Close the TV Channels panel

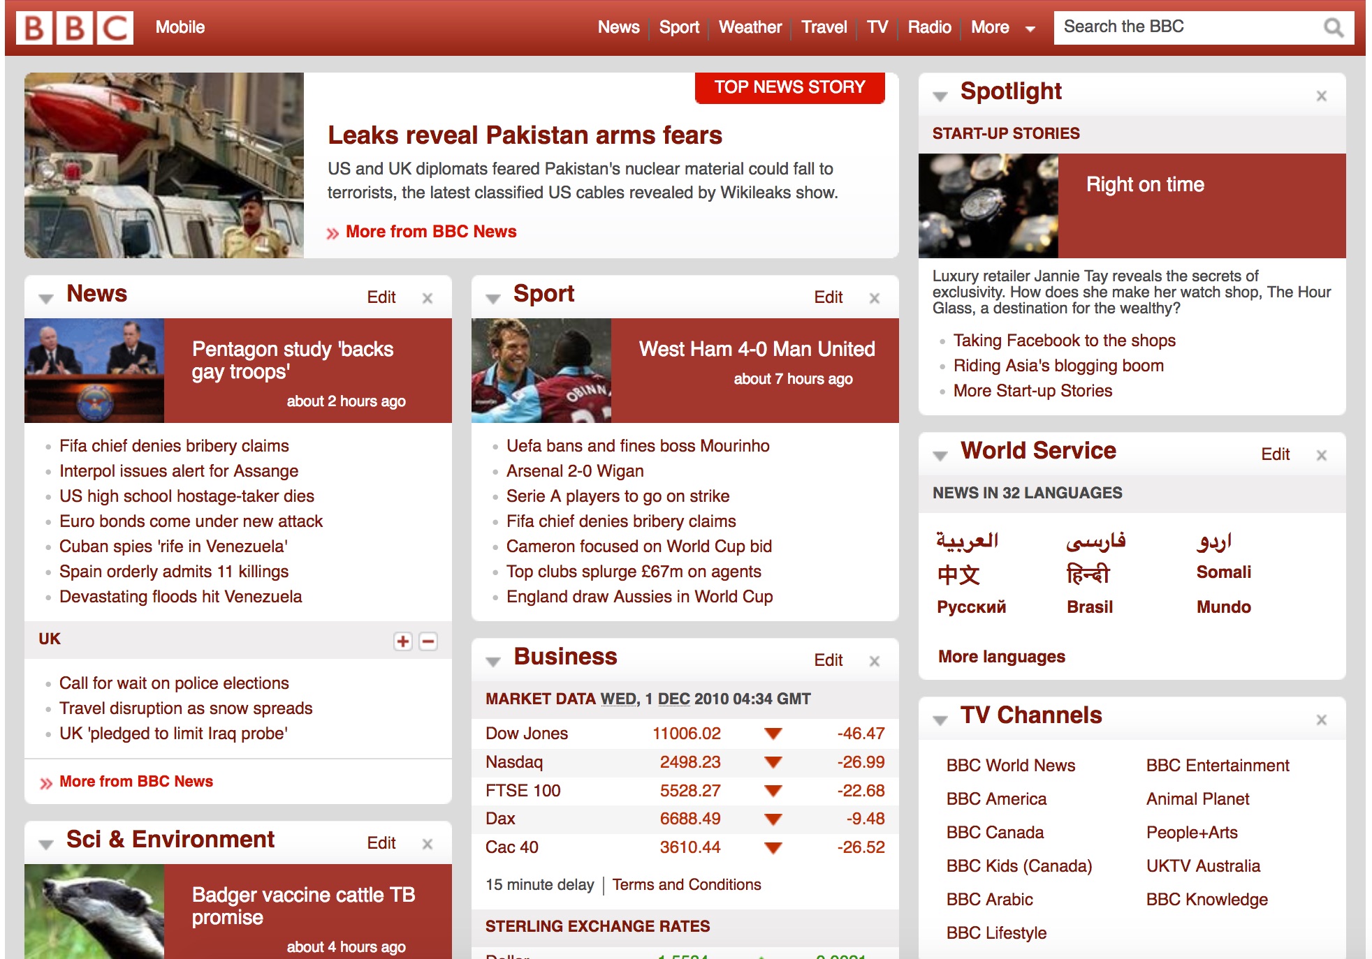pos(1321,720)
